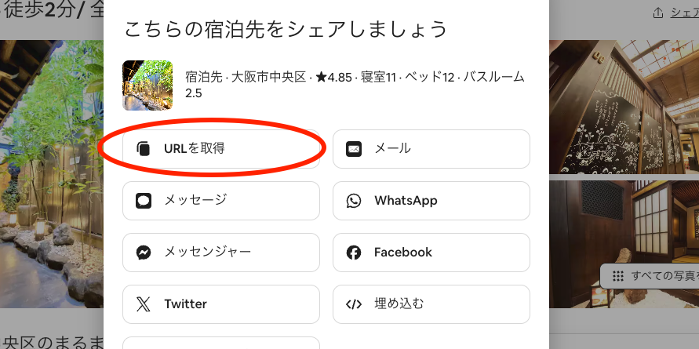This screenshot has height=349, width=699.
Task: Click the copy icon beside URLを取得
Action: tap(143, 148)
